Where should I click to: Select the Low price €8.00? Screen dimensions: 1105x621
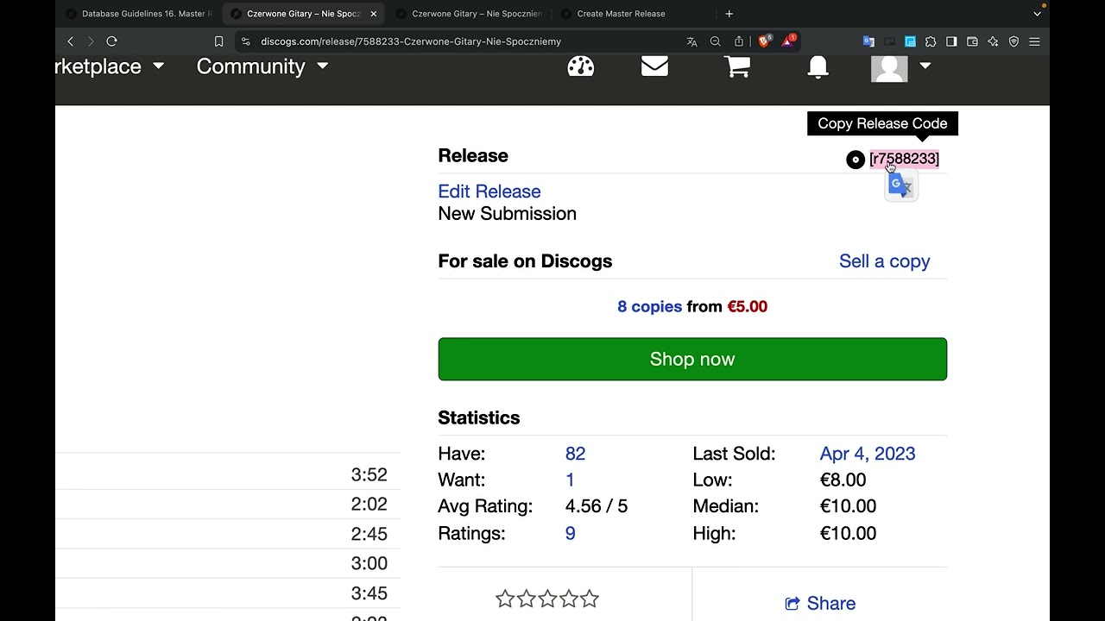[843, 480]
